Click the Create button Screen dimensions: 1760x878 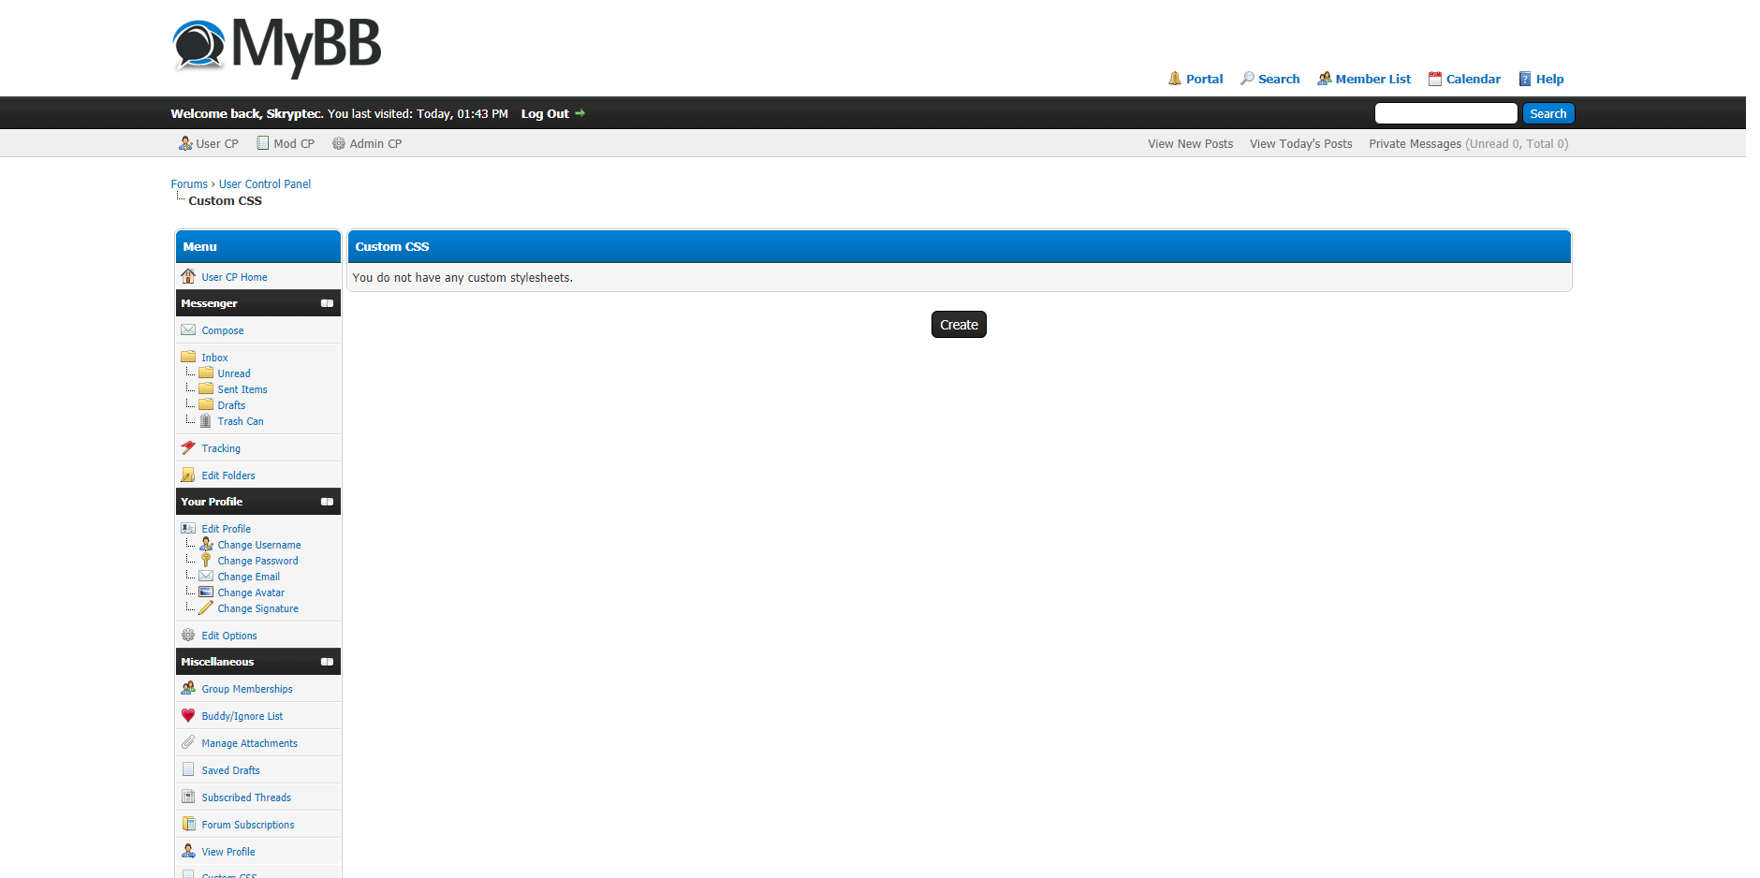[959, 325]
